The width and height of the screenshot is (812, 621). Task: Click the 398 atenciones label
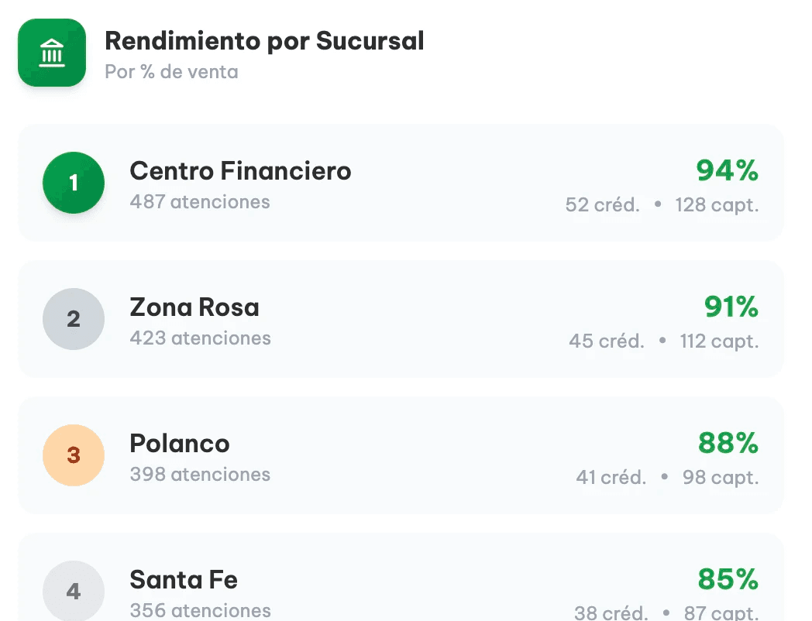point(200,474)
